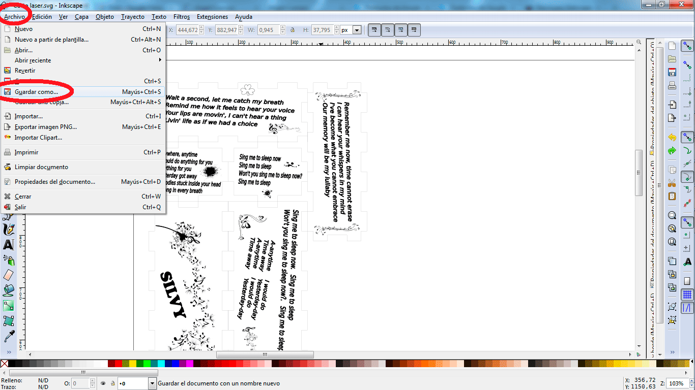Toggle snap to guides button
Image resolution: width=695 pixels, height=390 pixels.
coord(687,308)
